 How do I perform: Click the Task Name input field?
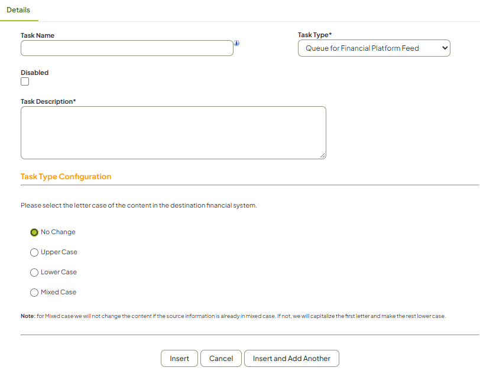click(x=127, y=48)
